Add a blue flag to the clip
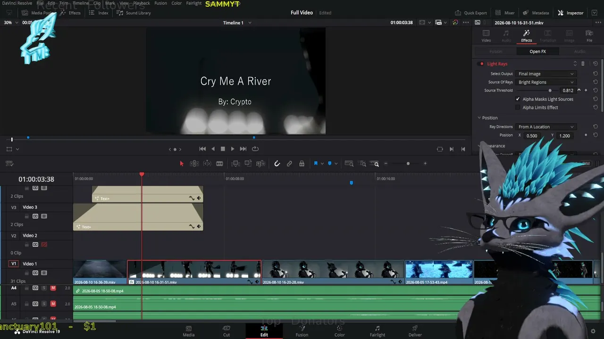 coord(316,164)
